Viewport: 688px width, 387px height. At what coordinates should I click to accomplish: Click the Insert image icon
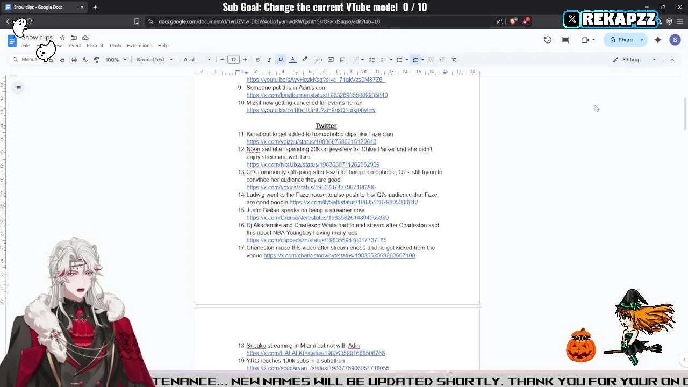pos(342,60)
